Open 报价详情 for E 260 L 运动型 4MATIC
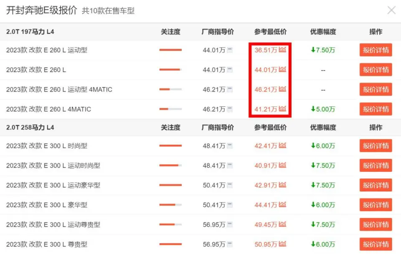The image size is (401, 254). (376, 89)
